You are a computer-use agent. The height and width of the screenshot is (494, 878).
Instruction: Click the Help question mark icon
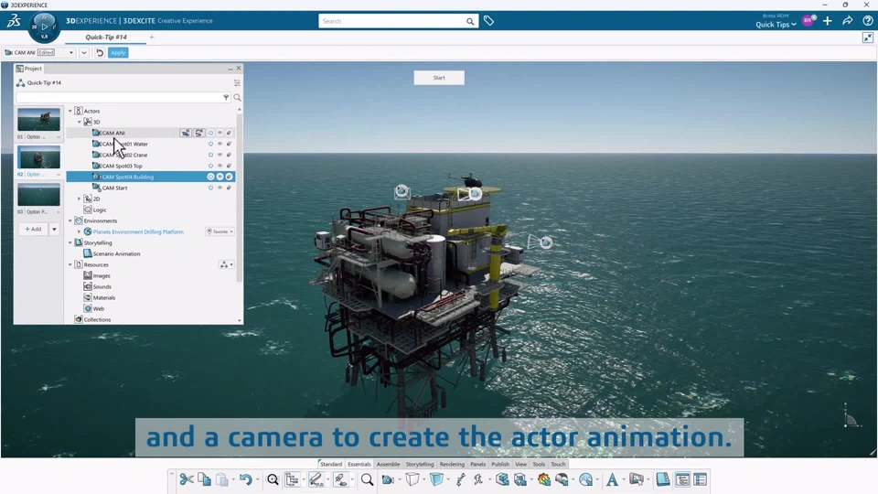pos(868,21)
